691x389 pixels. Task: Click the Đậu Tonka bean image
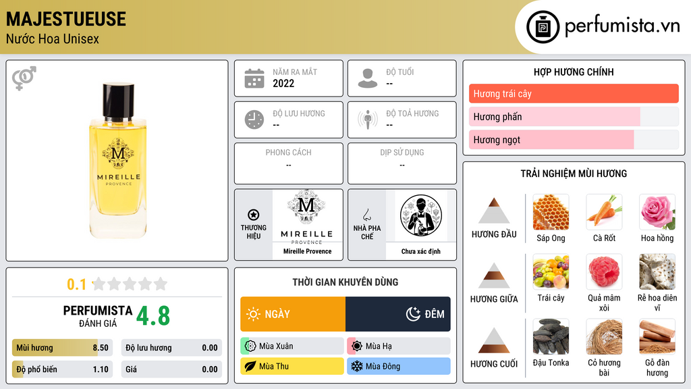[551, 337]
